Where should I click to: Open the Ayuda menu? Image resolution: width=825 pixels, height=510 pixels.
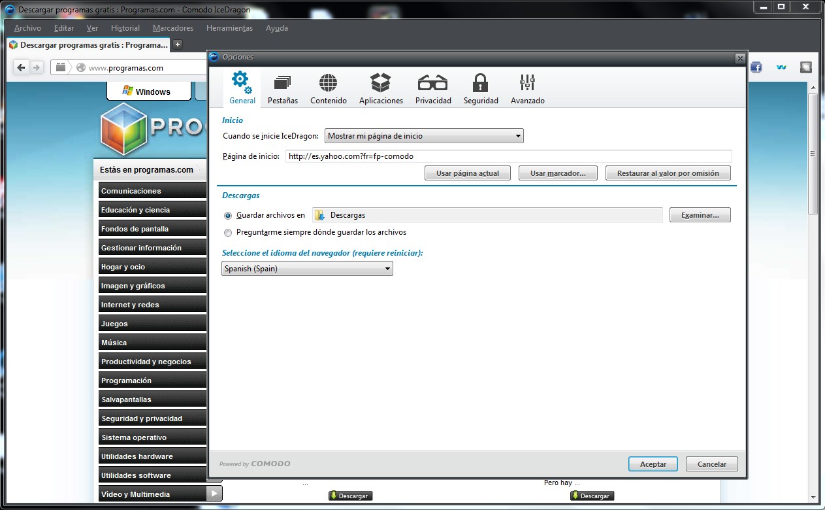pyautogui.click(x=277, y=28)
